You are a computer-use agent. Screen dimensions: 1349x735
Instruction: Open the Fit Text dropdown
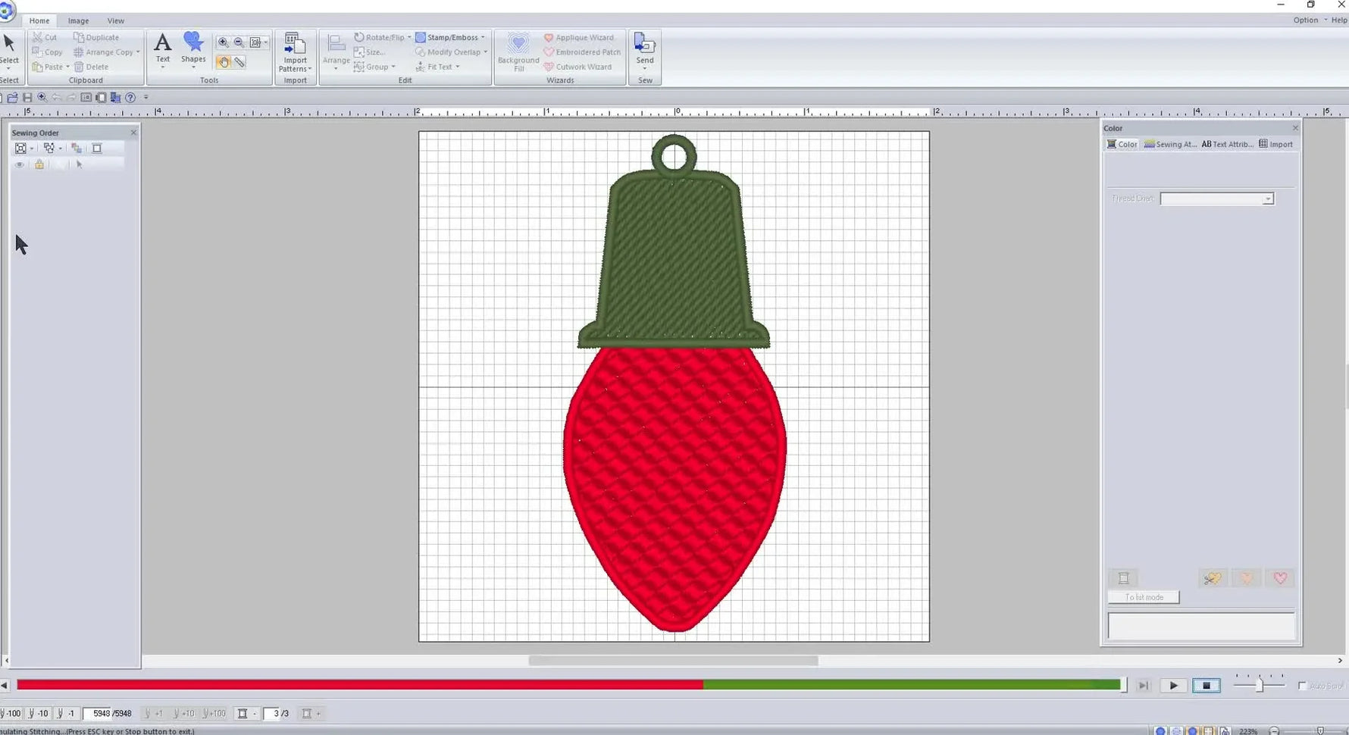click(x=458, y=67)
